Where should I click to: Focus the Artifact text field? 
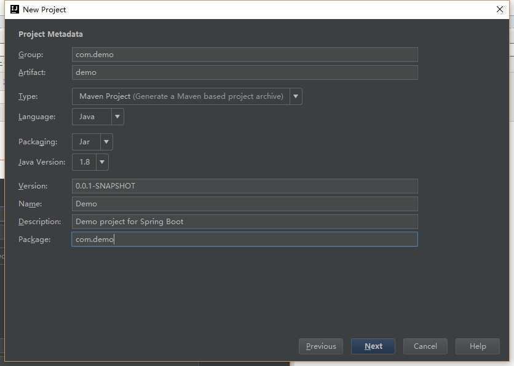point(245,72)
